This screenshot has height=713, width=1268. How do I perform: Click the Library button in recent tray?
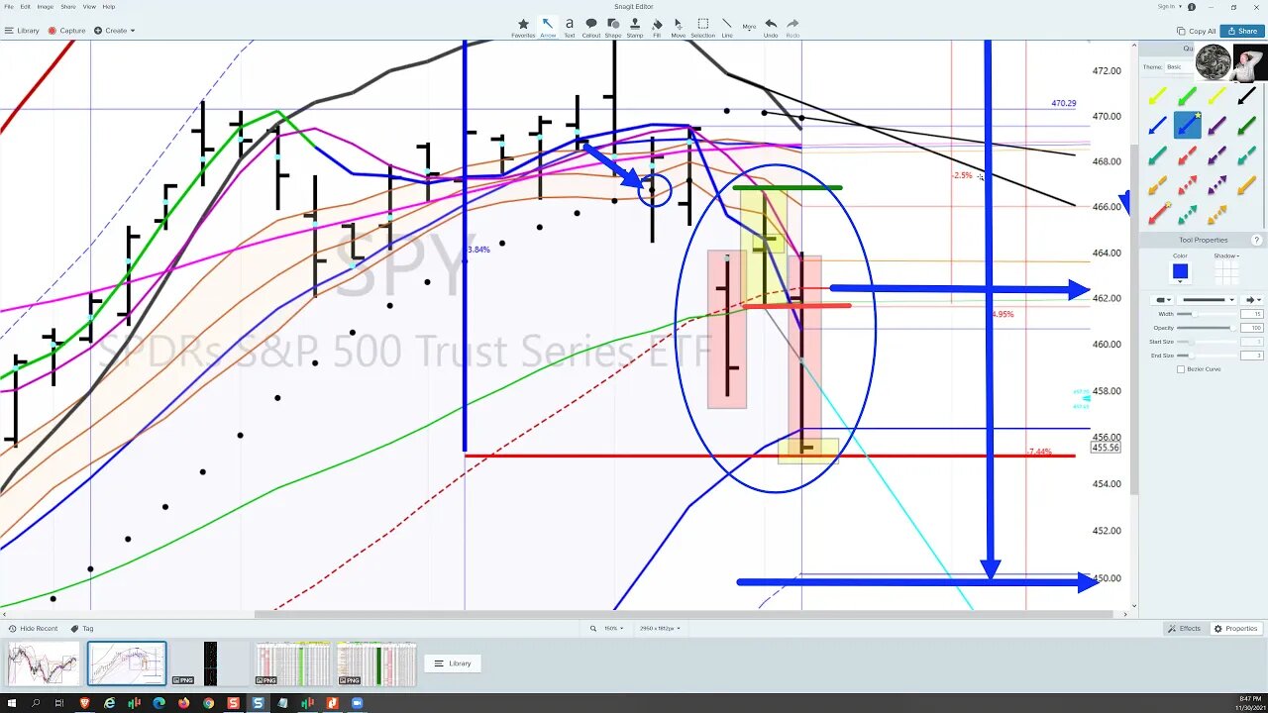tap(453, 663)
